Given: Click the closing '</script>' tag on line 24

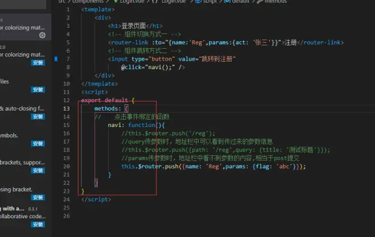Looking at the screenshot, I should tap(96, 200).
